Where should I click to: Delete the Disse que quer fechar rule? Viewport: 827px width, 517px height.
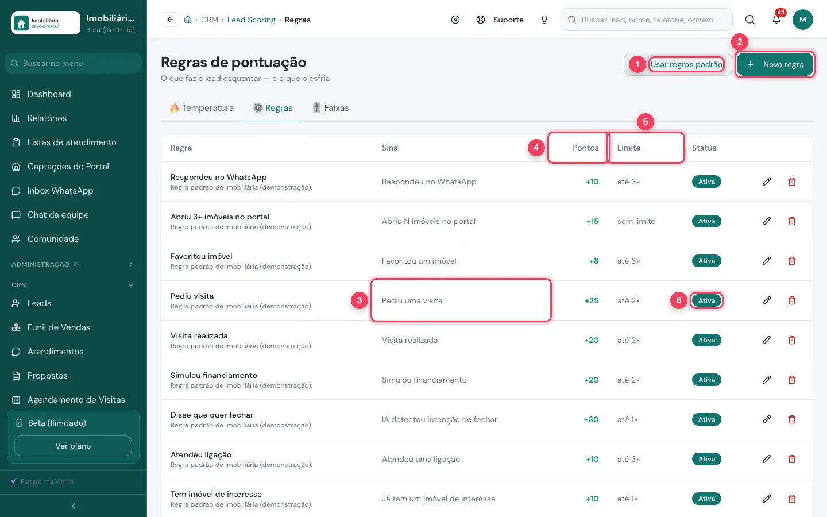point(792,419)
